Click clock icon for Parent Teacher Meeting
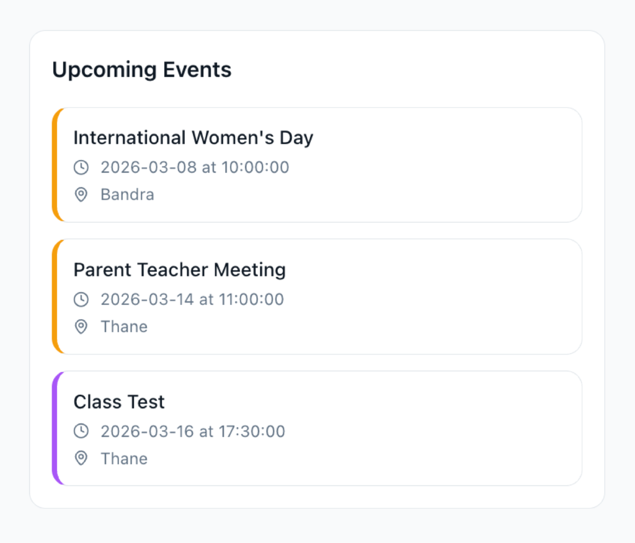635x543 pixels. pos(81,299)
